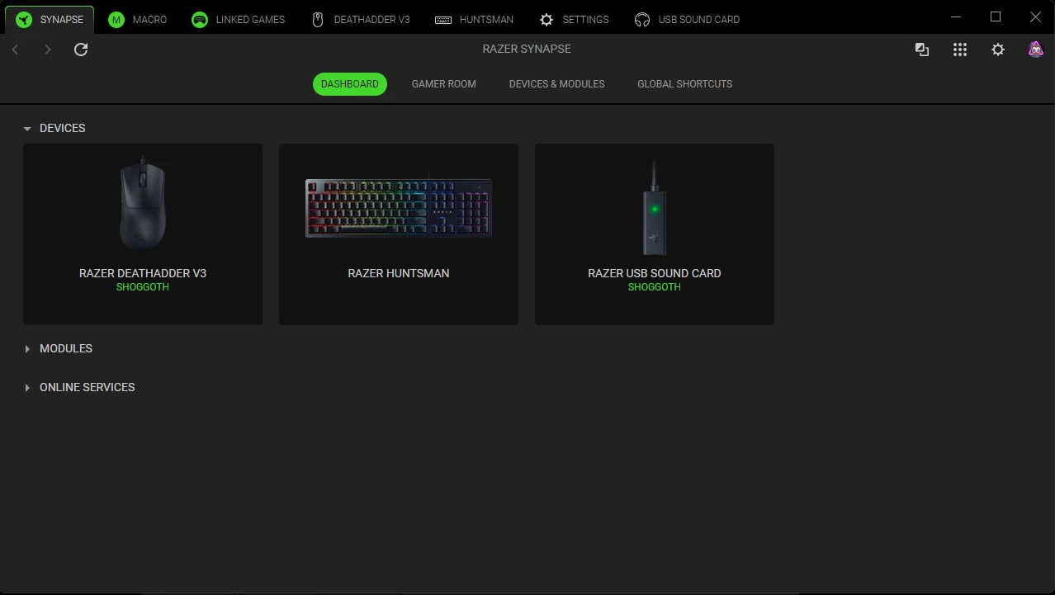The image size is (1055, 595).
Task: Click the DeathAdder V3 mouse image
Action: 143,203
